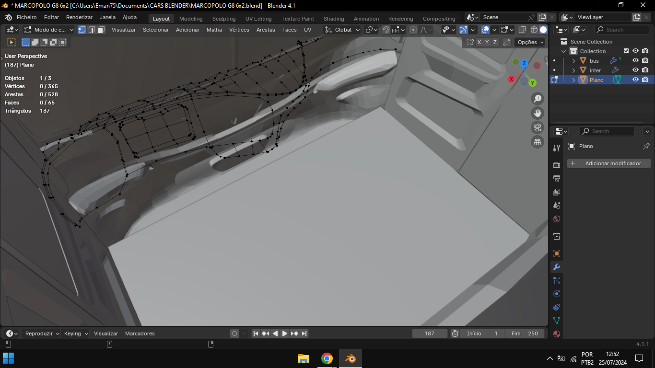Click the Blender logo menu icon

point(8,17)
